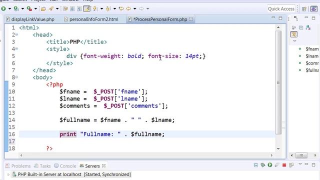This screenshot has height=180, width=320.
Task: Select $fullna variable in Outline
Action: [312, 70]
